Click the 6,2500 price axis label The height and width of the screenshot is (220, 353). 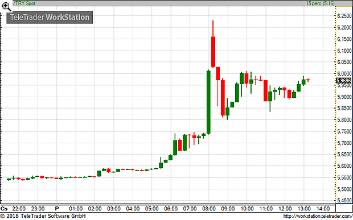(344, 16)
